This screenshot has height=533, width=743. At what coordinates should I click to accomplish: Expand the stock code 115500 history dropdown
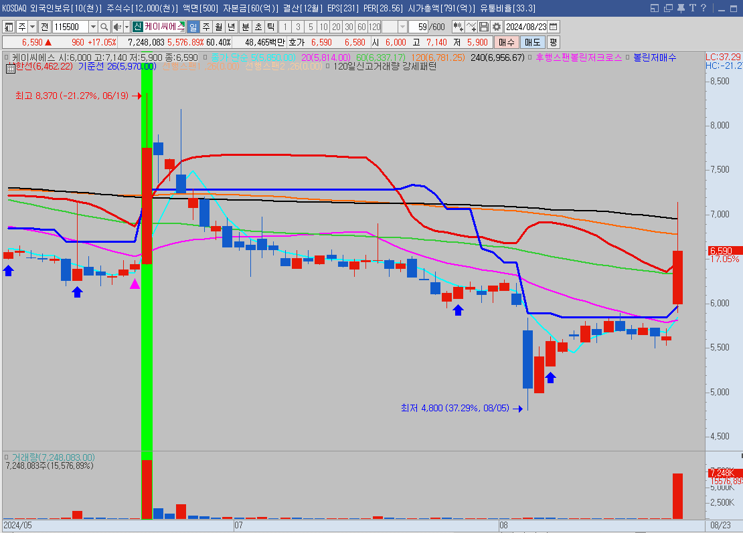tap(93, 27)
